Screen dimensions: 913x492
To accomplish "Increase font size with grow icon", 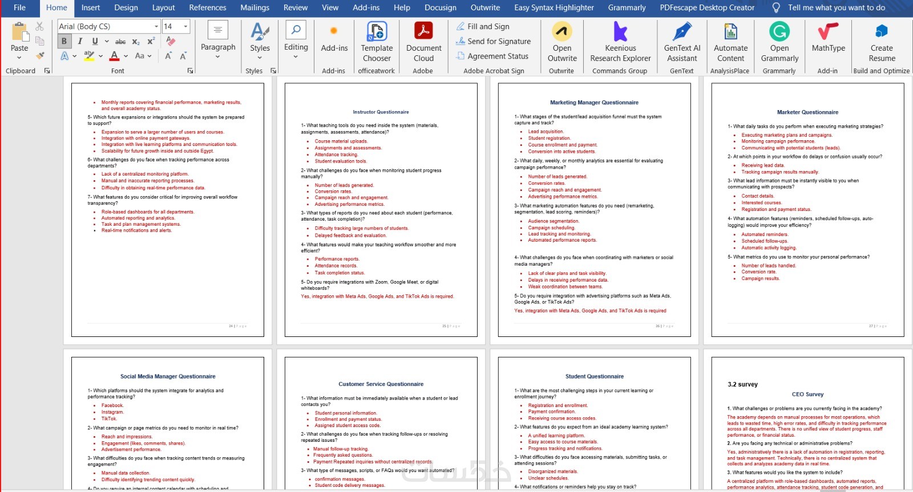I will point(168,56).
